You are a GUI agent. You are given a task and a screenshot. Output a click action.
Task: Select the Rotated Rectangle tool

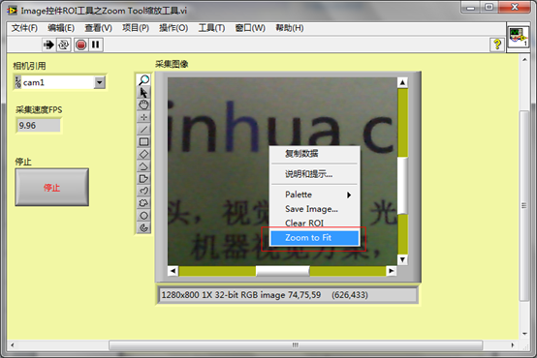point(143,154)
